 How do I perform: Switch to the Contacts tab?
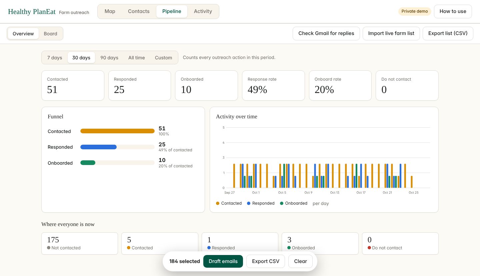point(139,11)
